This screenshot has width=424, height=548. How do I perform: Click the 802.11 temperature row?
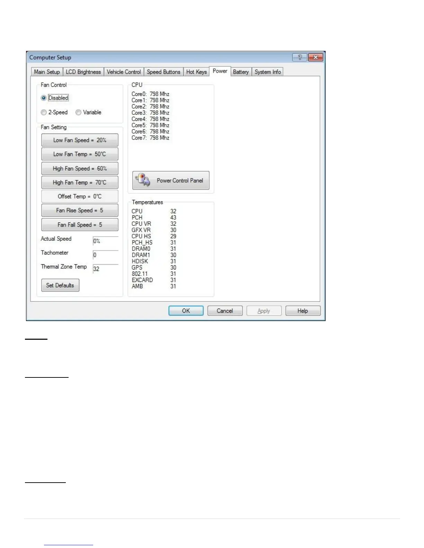(x=154, y=274)
